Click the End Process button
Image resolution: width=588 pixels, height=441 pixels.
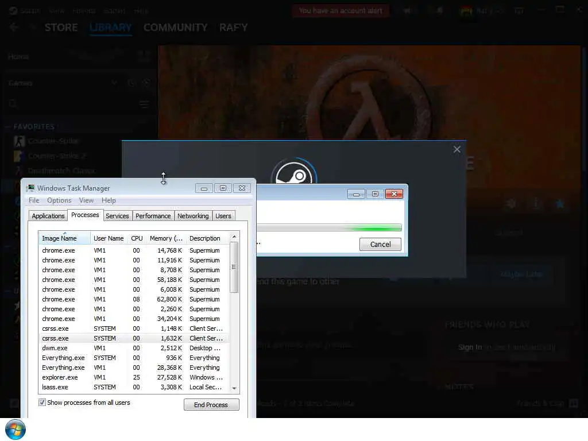click(x=211, y=405)
